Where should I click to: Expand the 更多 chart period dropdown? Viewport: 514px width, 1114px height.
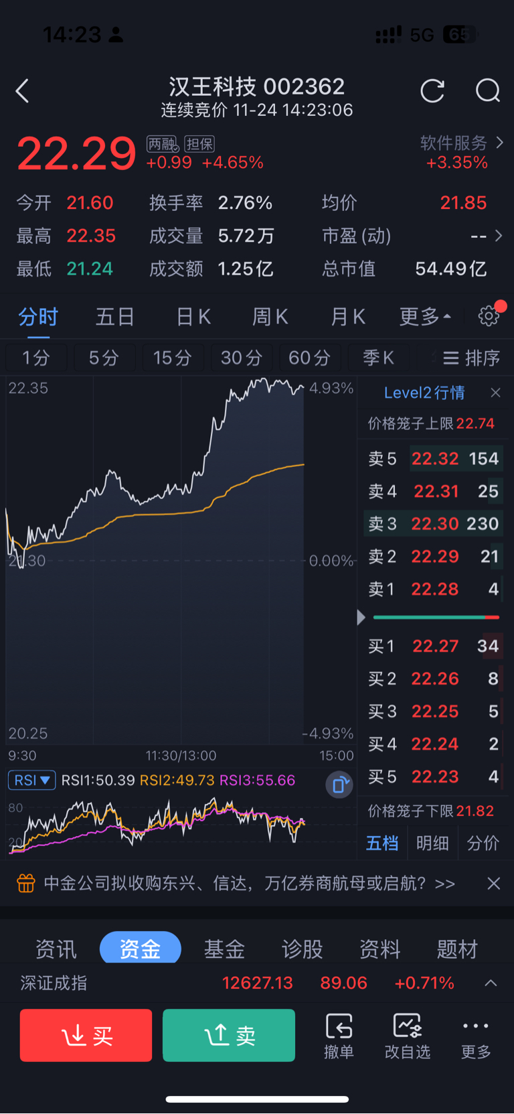click(425, 316)
